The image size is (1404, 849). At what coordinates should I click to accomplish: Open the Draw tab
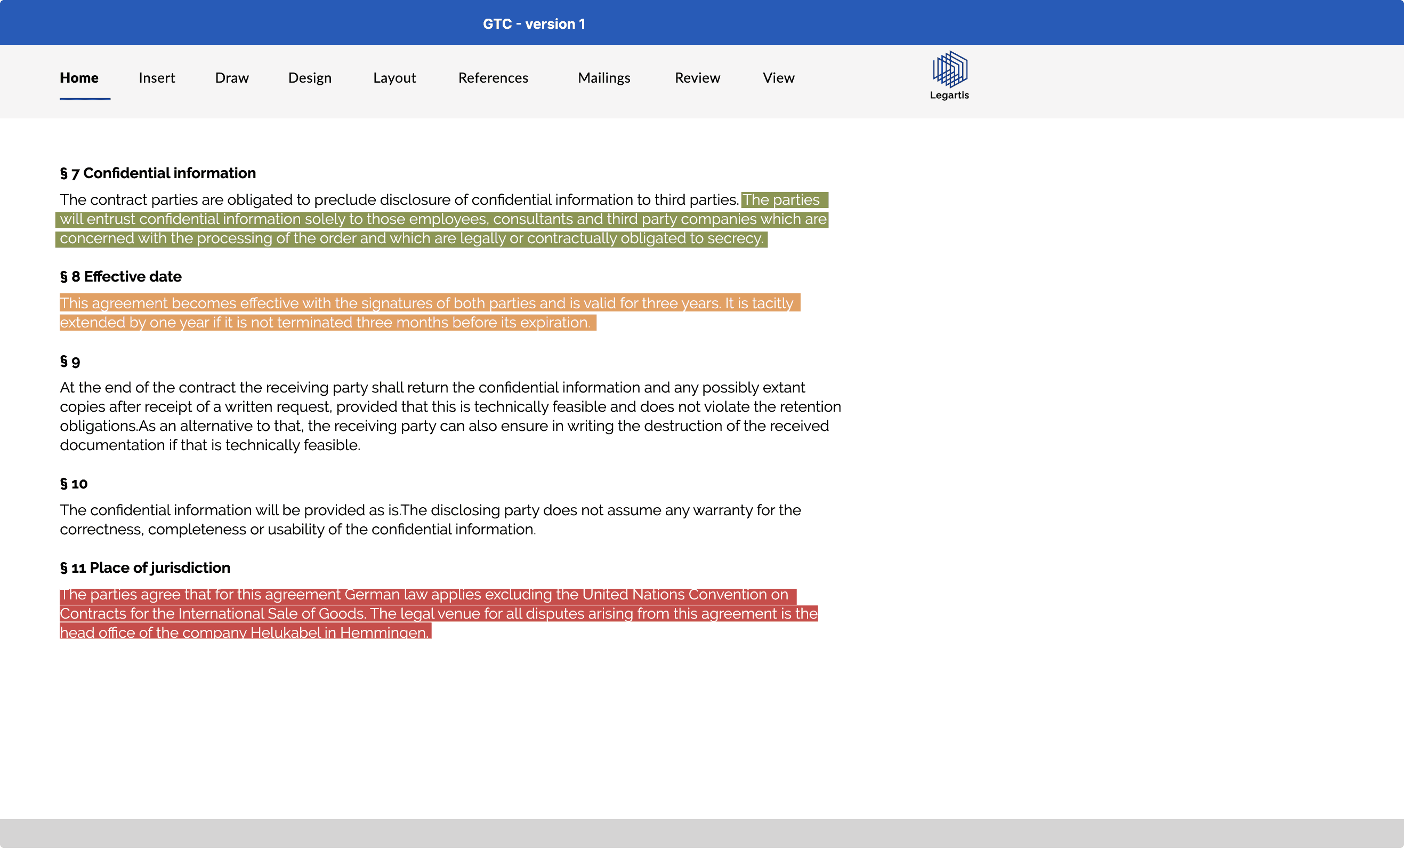[x=232, y=77]
